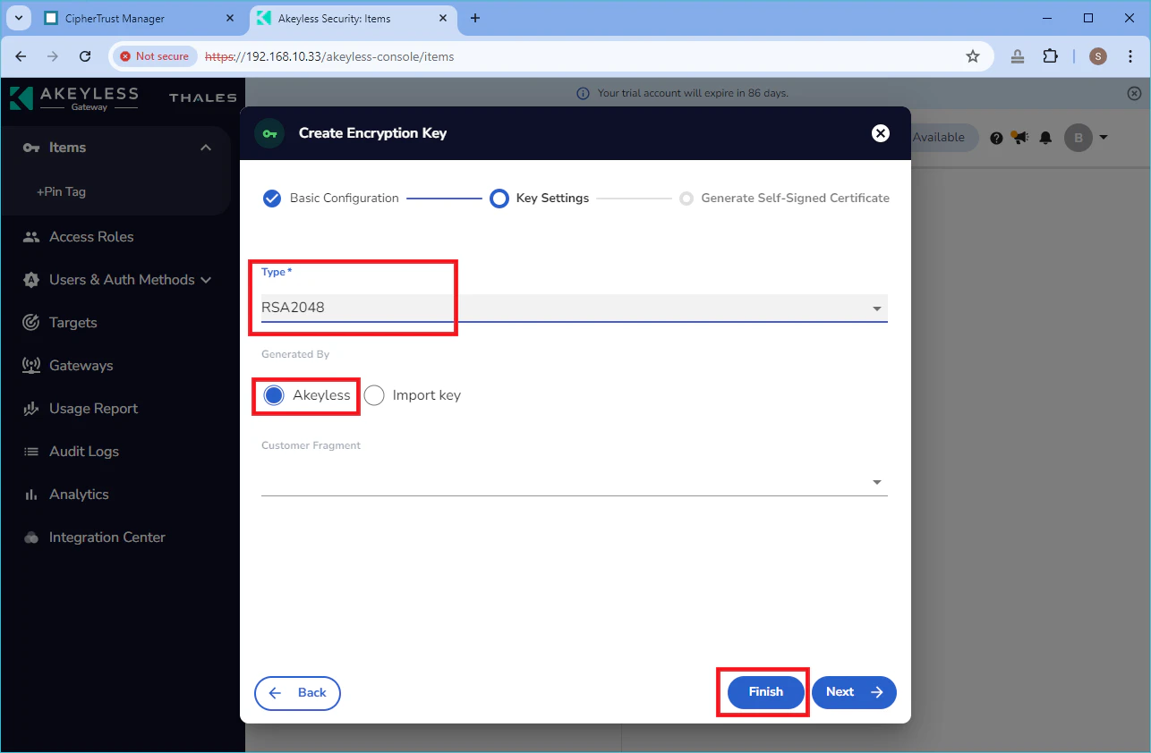Dismiss the trial expiry banner
1151x753 pixels.
coord(1134,93)
